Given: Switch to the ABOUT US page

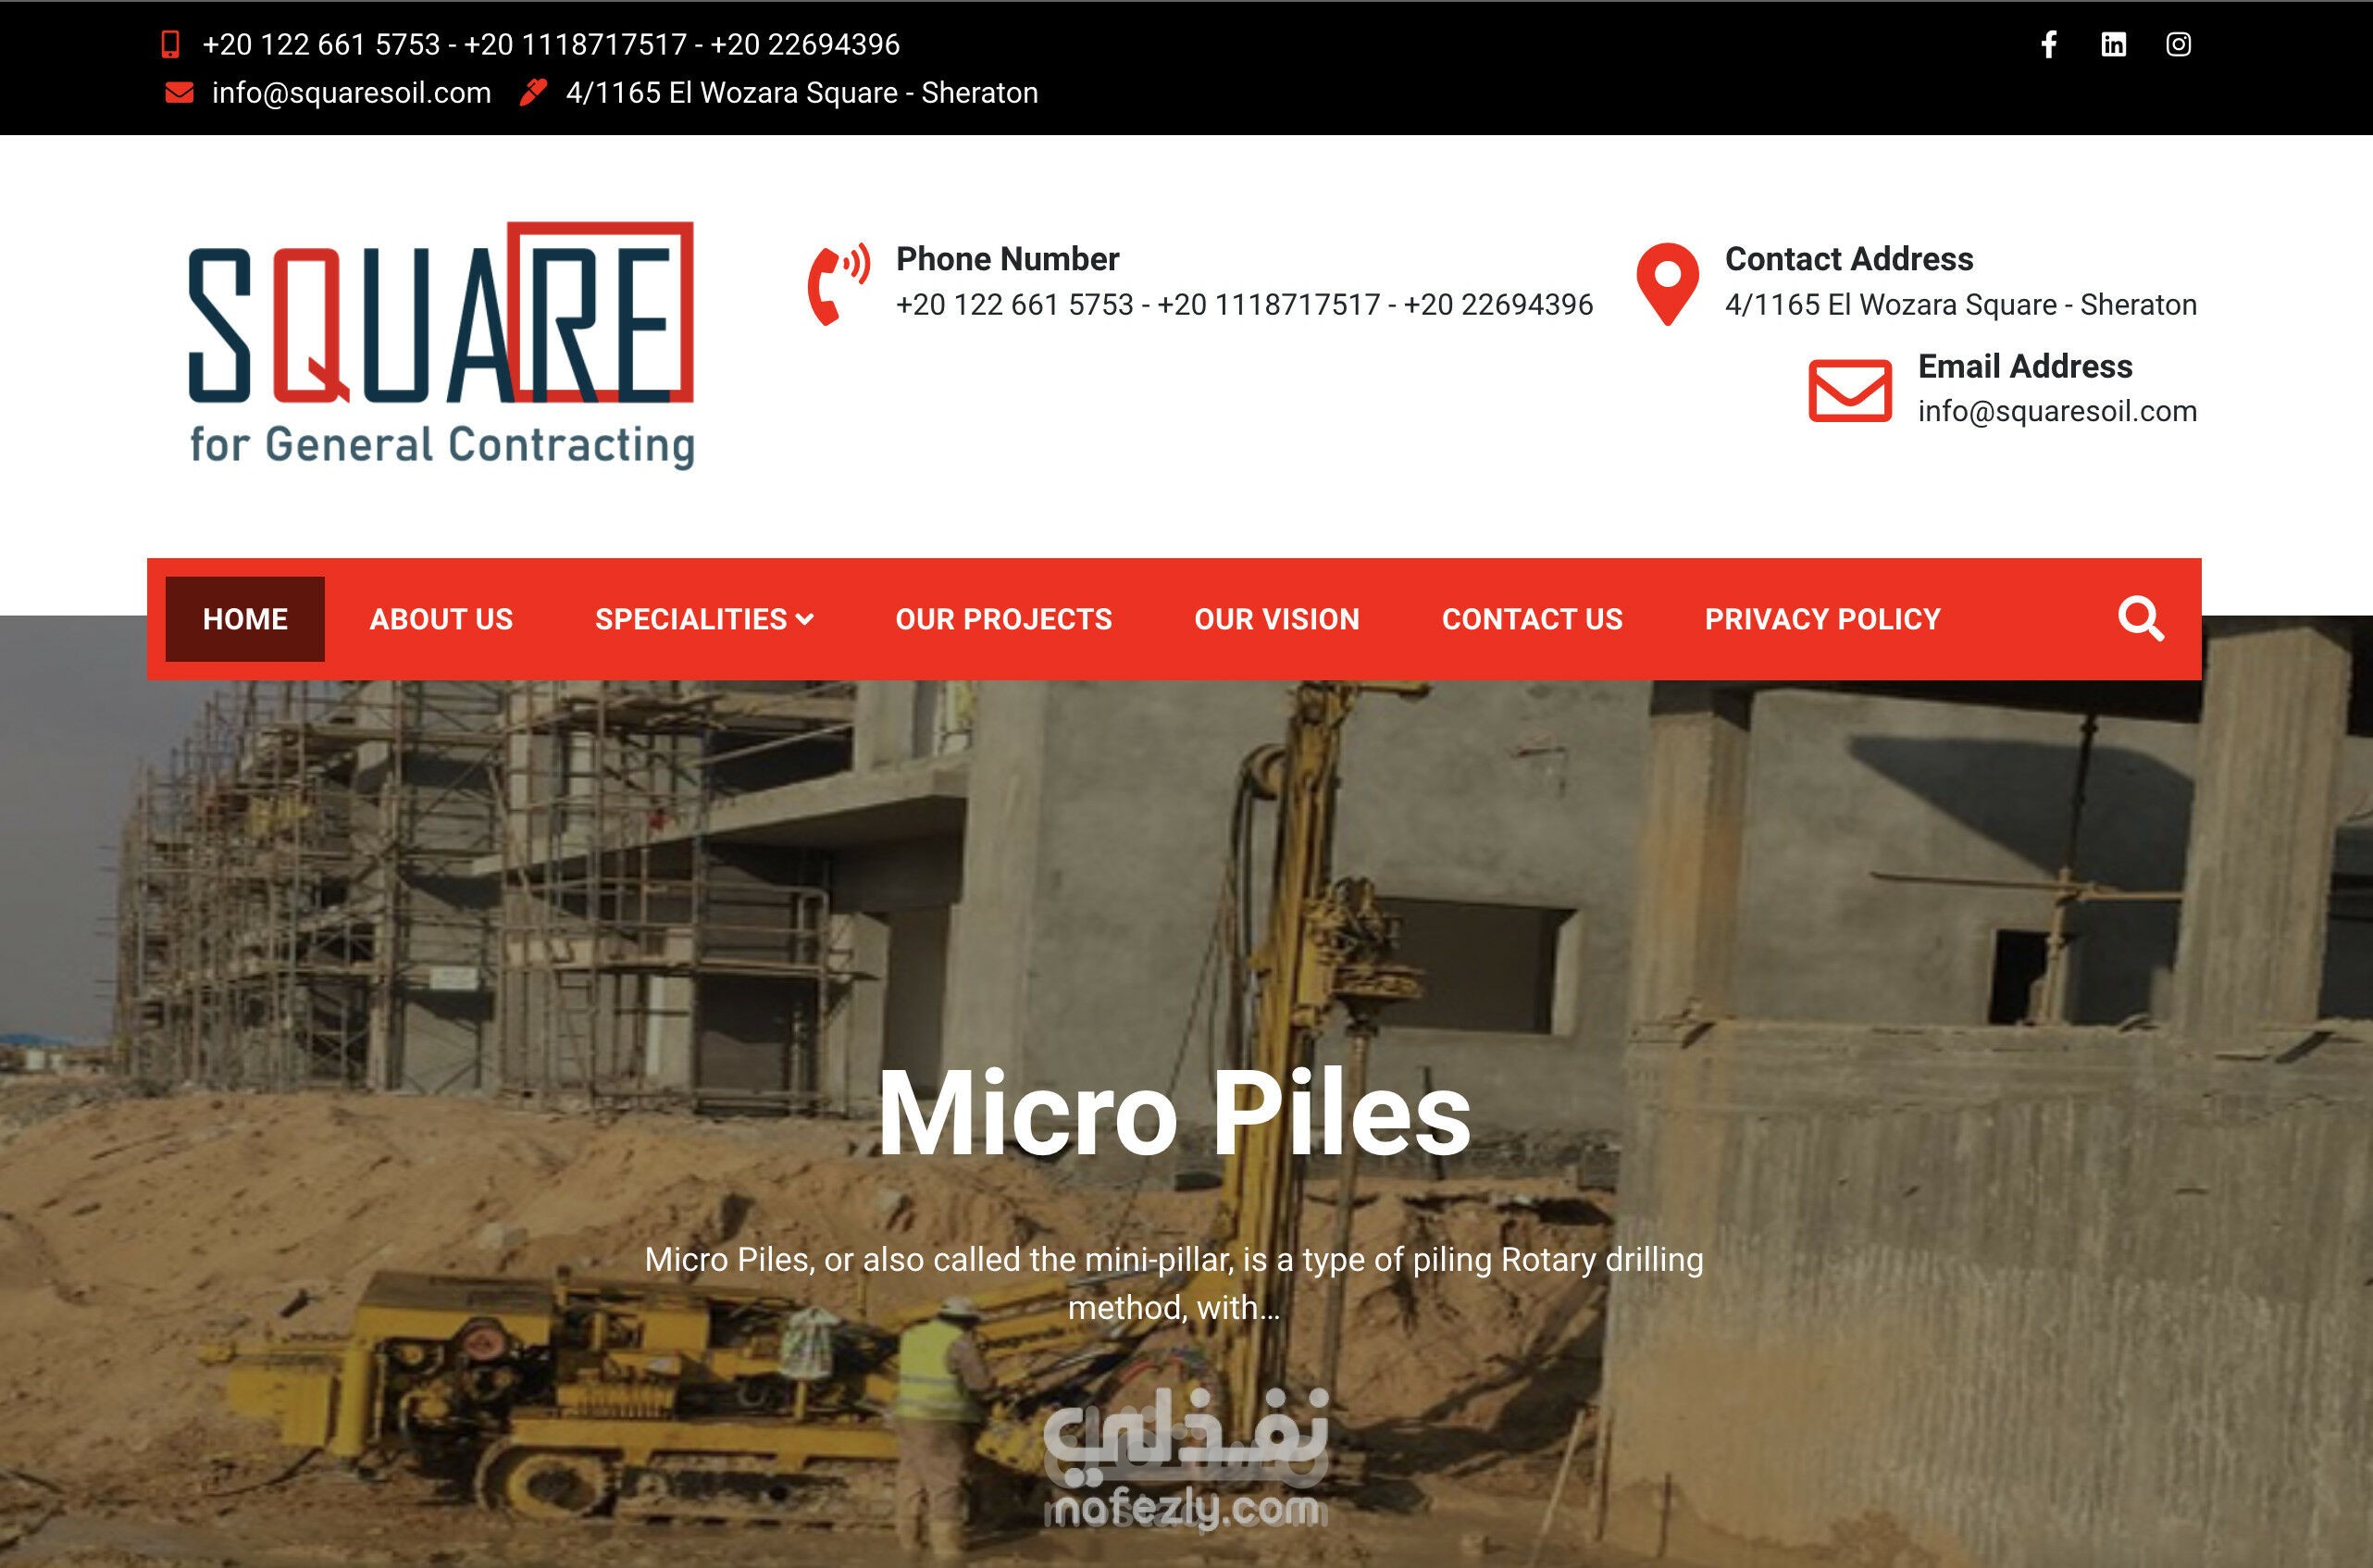Looking at the screenshot, I should coord(440,619).
